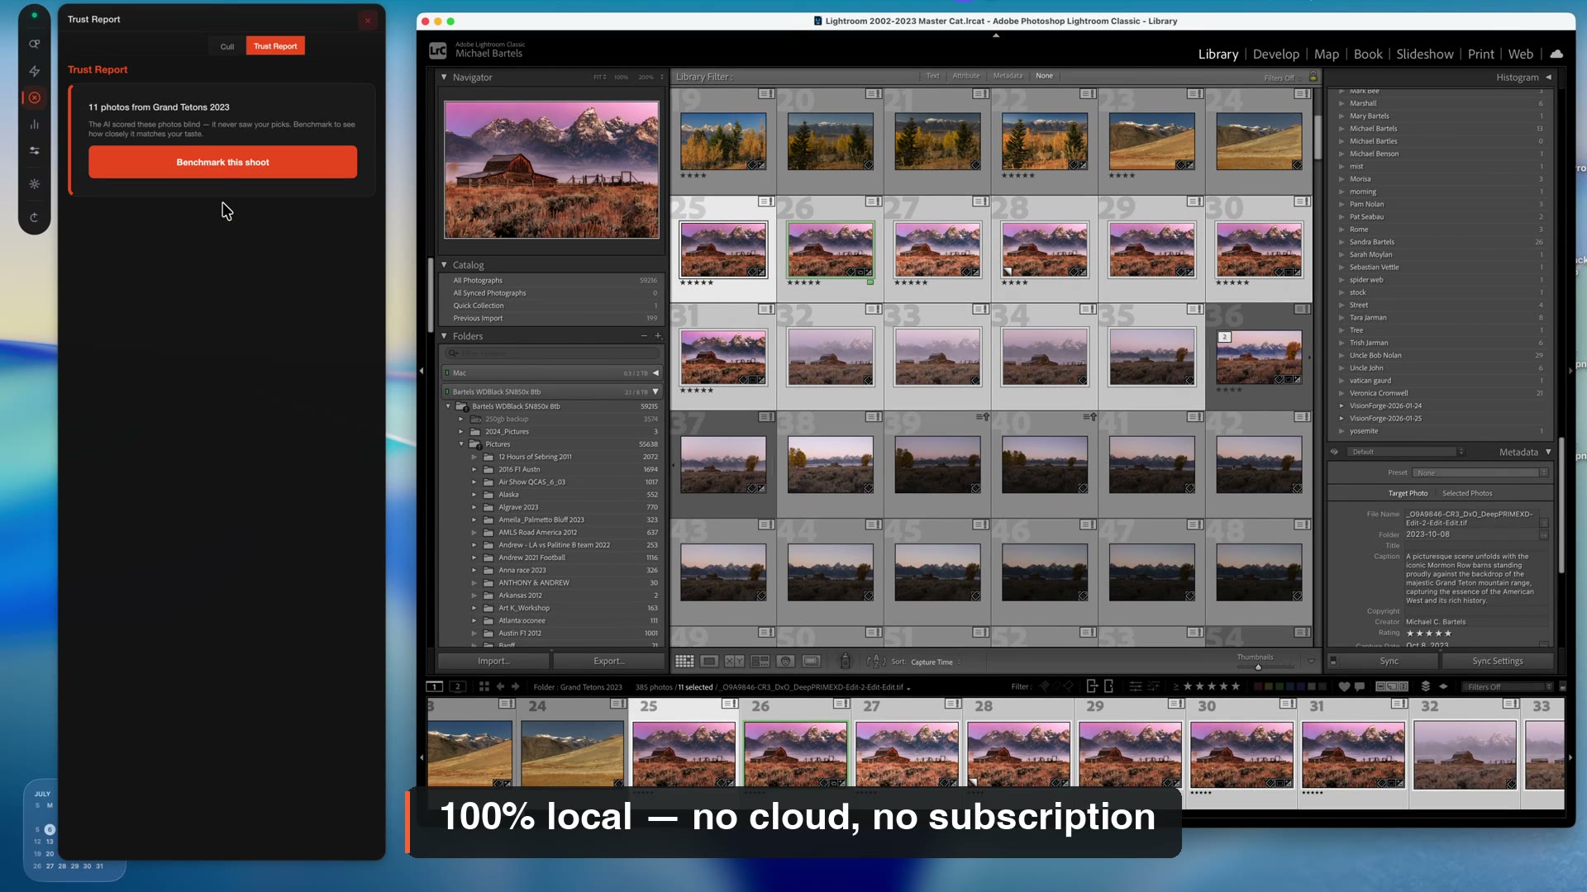Open the search and cull icon in plugin sidebar
Screen dimensions: 1587x892
point(34,44)
